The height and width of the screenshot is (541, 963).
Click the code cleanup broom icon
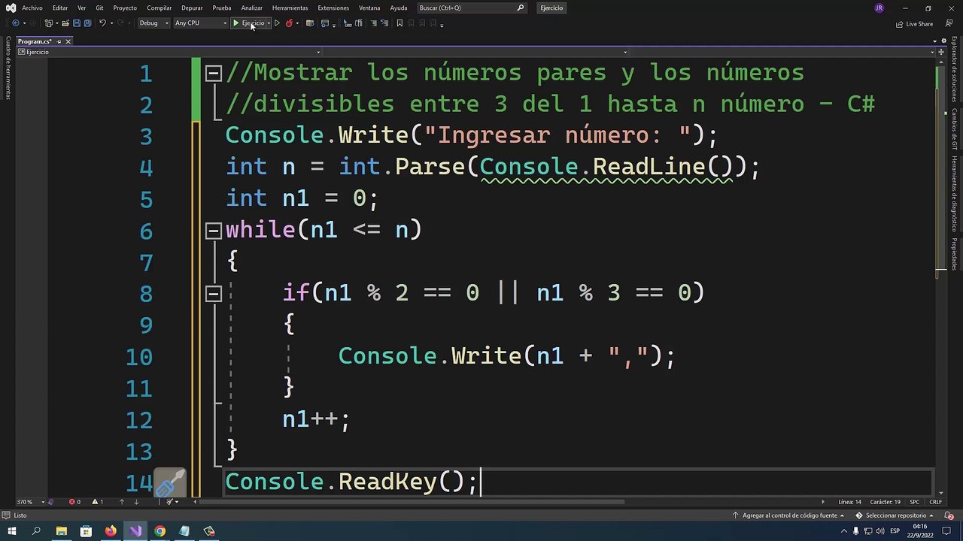[x=169, y=502]
